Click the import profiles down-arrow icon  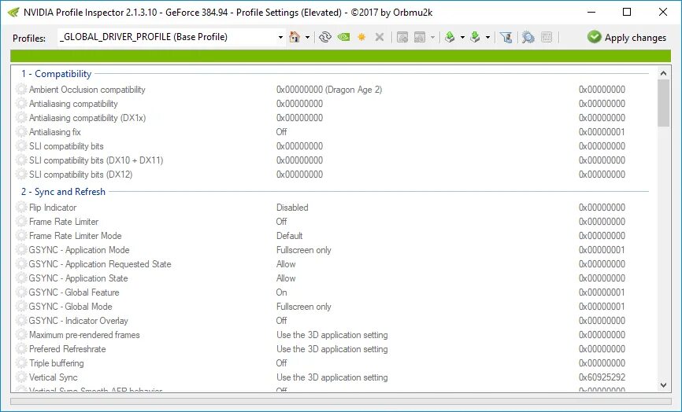pos(475,37)
